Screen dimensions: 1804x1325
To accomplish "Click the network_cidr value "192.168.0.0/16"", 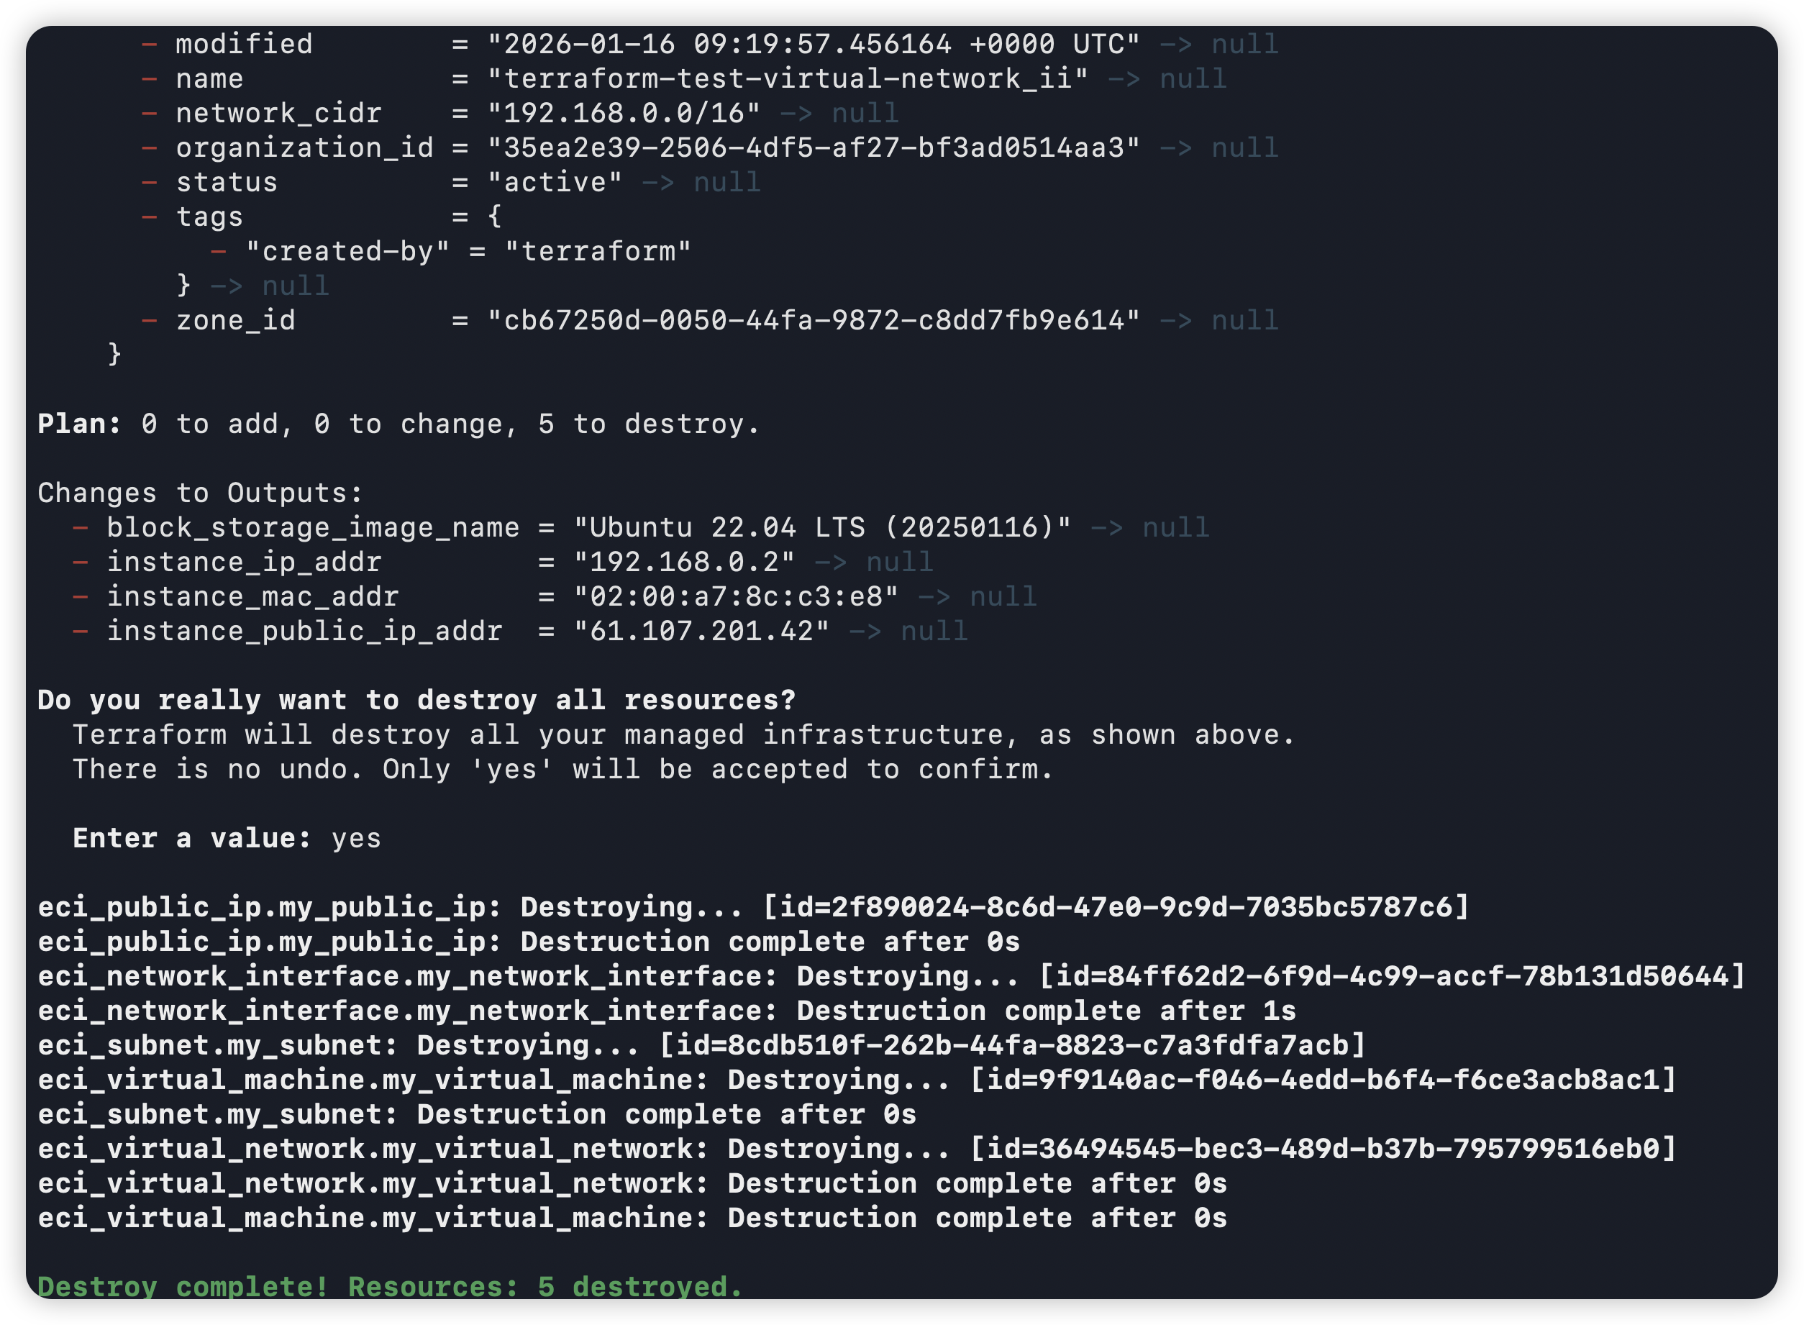I will (x=623, y=113).
